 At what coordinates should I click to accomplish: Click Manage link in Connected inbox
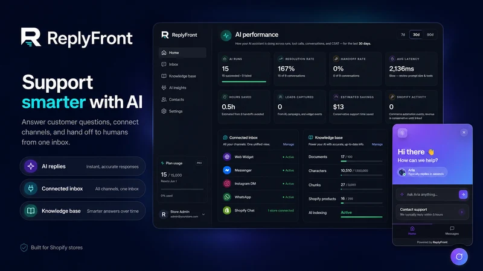[x=289, y=145]
